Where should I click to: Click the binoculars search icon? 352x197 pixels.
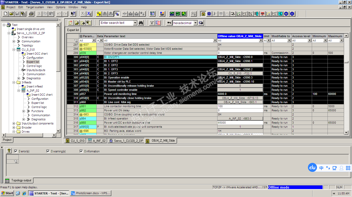[x=141, y=23]
